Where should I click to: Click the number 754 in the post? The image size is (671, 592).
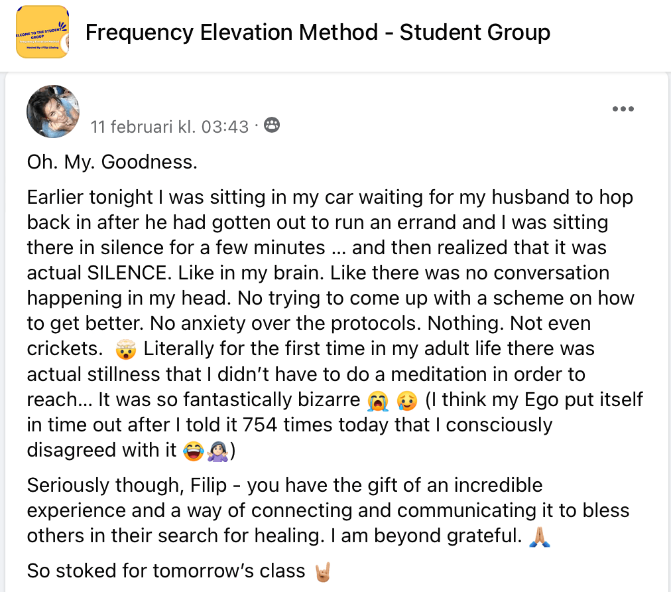pyautogui.click(x=260, y=425)
